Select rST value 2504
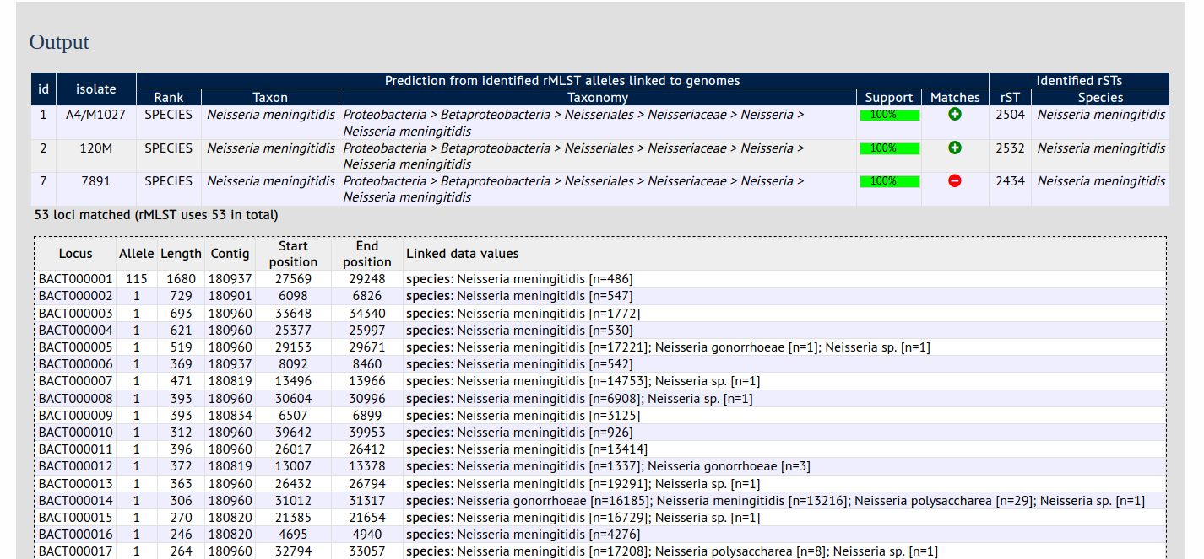This screenshot has height=559, width=1204. tap(1010, 115)
